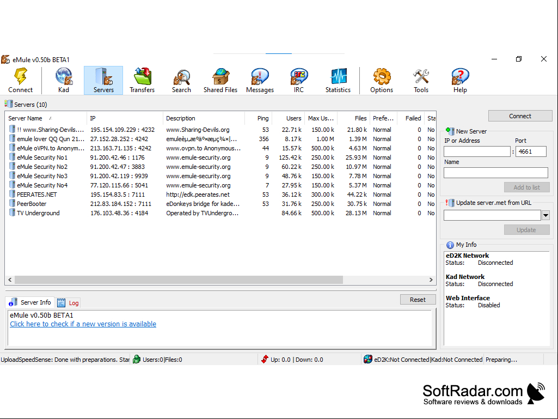This screenshot has width=558, height=419.
Task: Focus the IP or Address input field
Action: 477,151
